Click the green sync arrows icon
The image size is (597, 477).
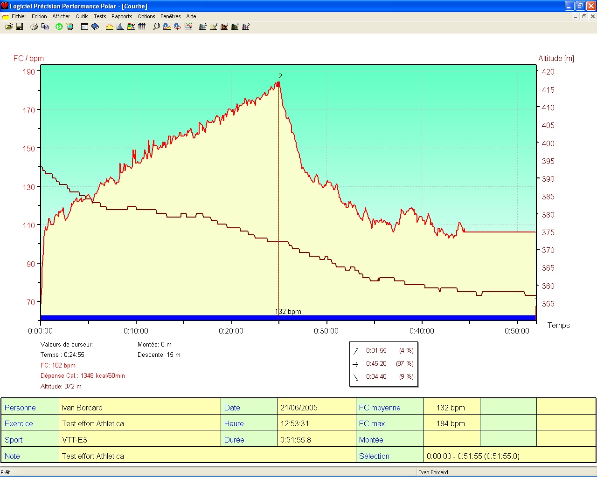coord(59,27)
